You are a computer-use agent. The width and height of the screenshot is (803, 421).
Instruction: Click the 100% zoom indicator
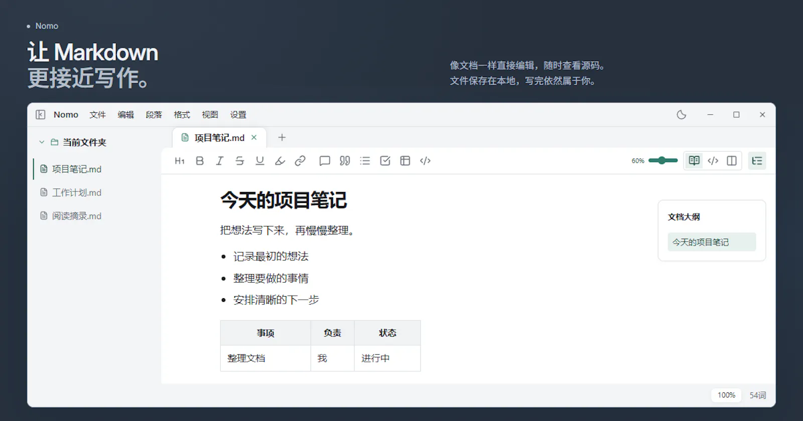coord(726,395)
